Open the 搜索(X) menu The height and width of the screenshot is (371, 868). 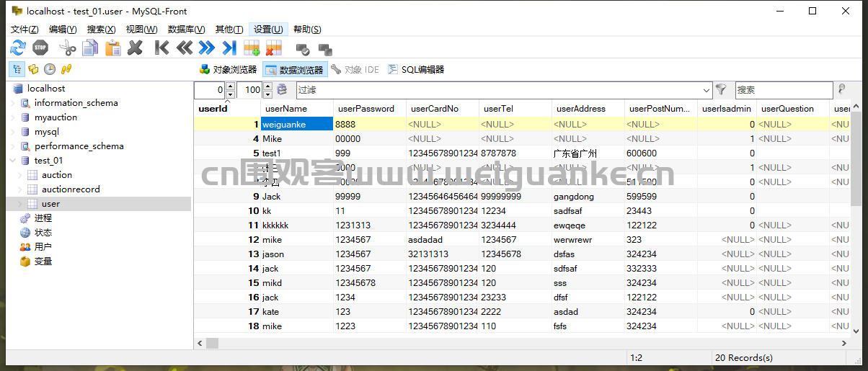pos(101,30)
